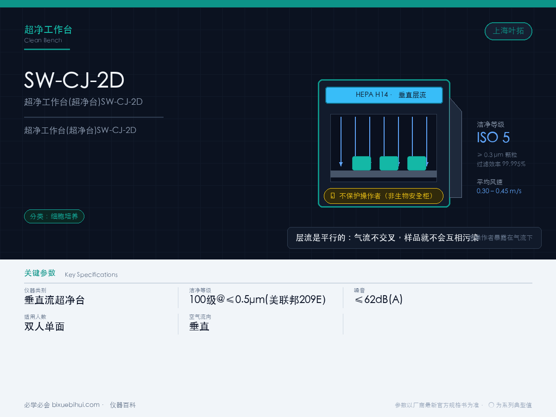This screenshot has width=556, height=417.
Task: Click the 上海叶拓 brand badge
Action: coord(508,31)
